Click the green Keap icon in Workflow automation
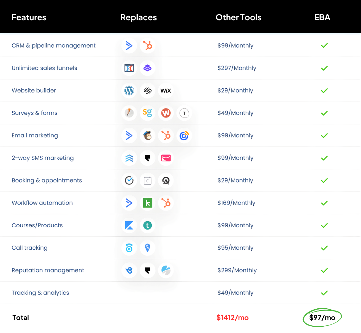Image resolution: width=361 pixels, height=333 pixels. tap(147, 203)
